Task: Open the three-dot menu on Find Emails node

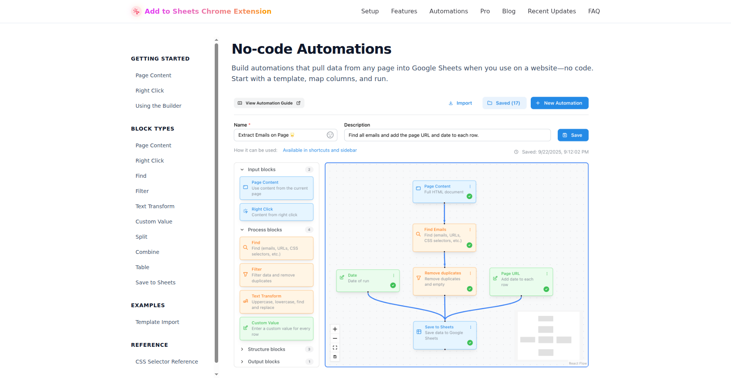Action: click(470, 230)
